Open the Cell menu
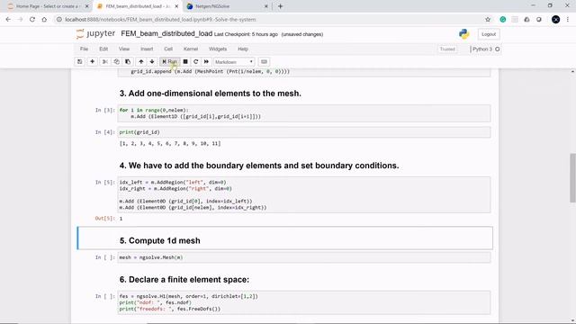This screenshot has height=324, width=576. pos(168,49)
